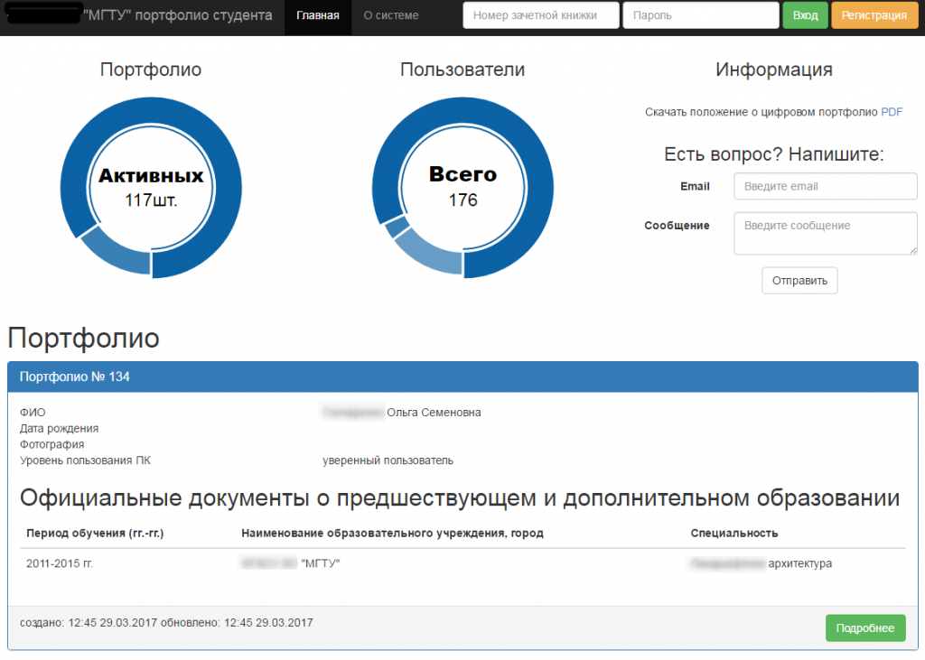Click the orange Регистрация button
The image size is (925, 660).
[874, 15]
